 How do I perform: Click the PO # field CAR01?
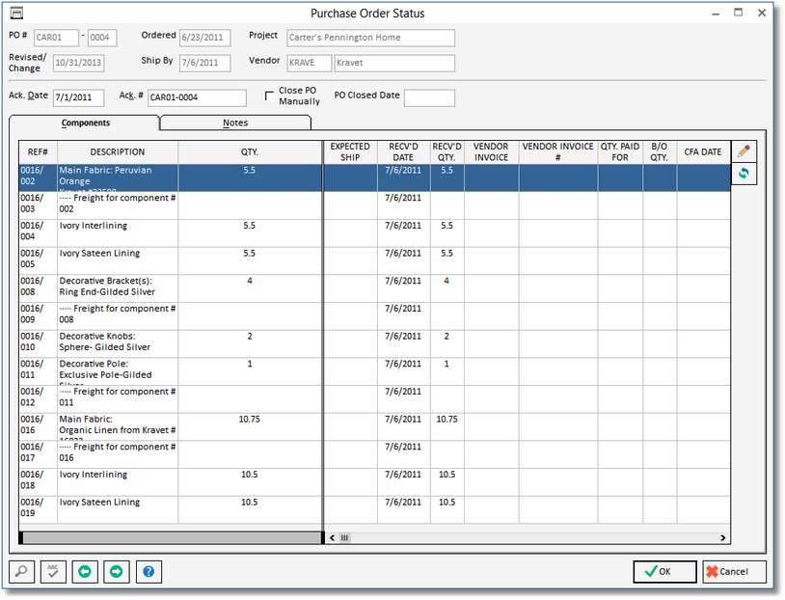(56, 38)
